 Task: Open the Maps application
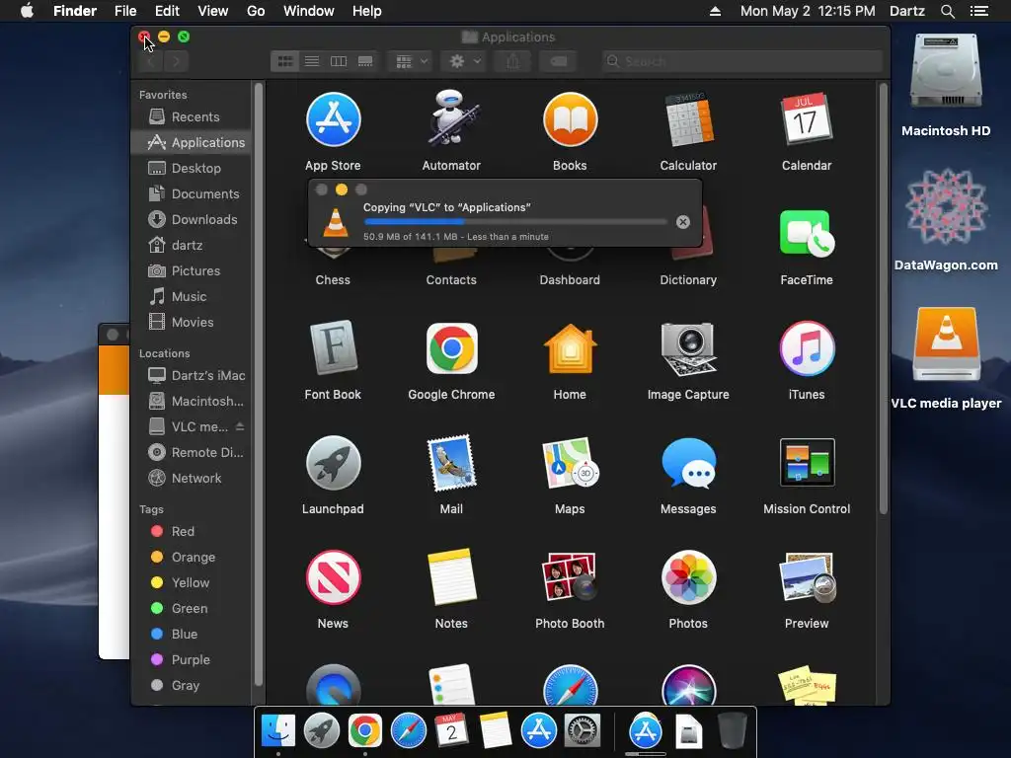[570, 463]
